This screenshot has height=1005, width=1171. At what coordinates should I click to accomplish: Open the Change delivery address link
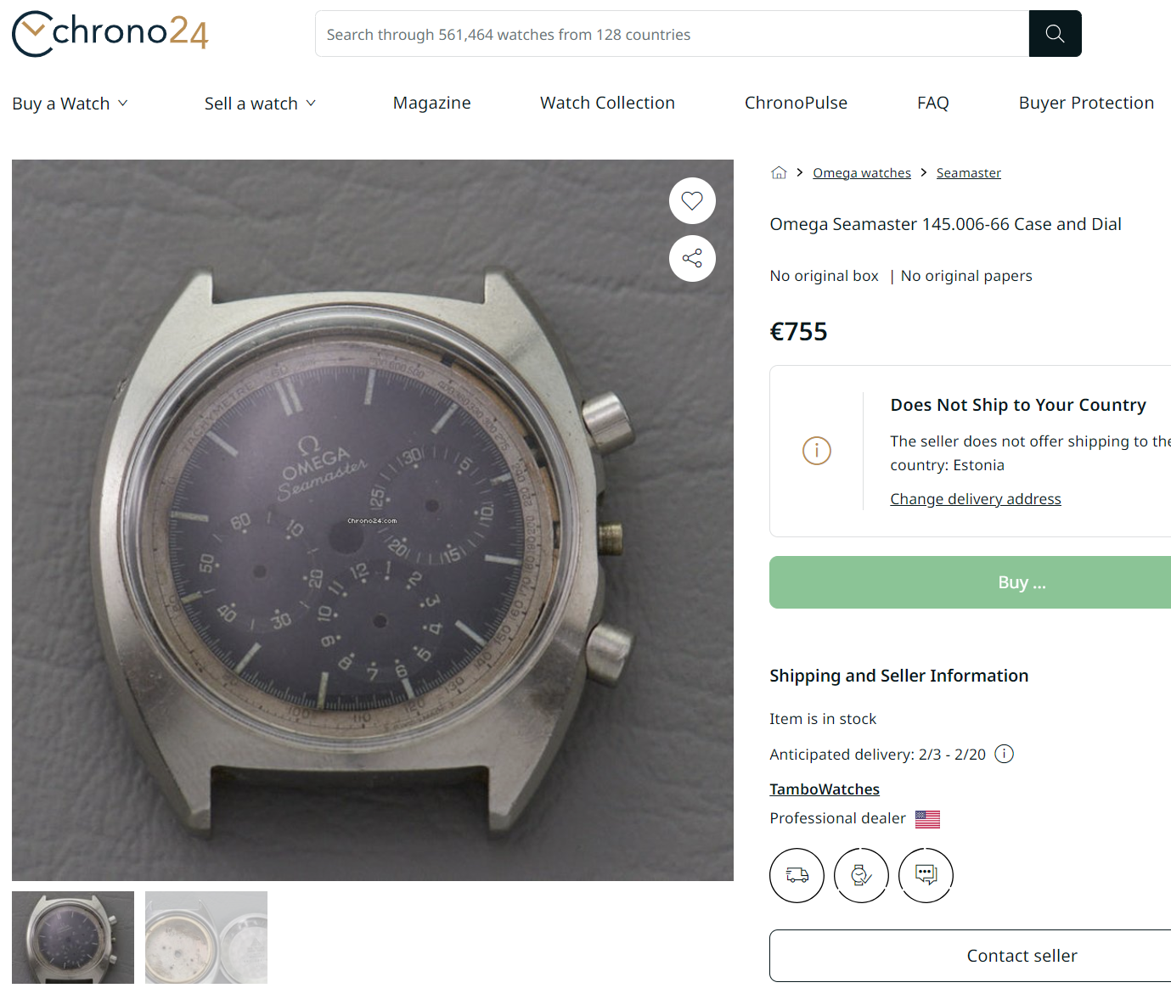[975, 499]
